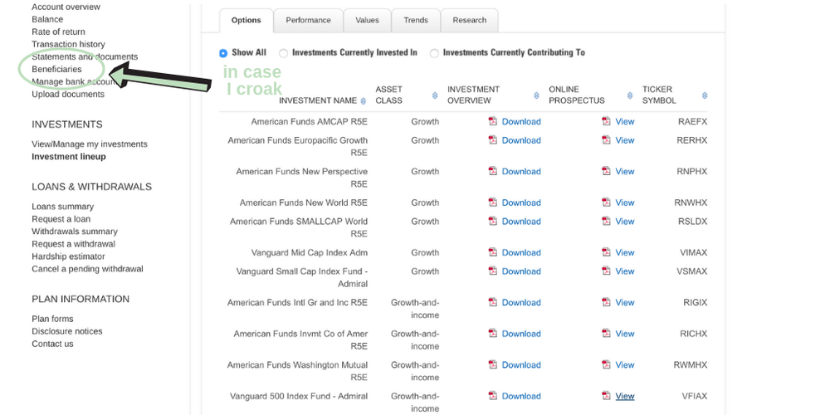Image resolution: width=830 pixels, height=415 pixels.
Task: Click prospectus PDF icon for RNPHX
Action: coord(606,171)
